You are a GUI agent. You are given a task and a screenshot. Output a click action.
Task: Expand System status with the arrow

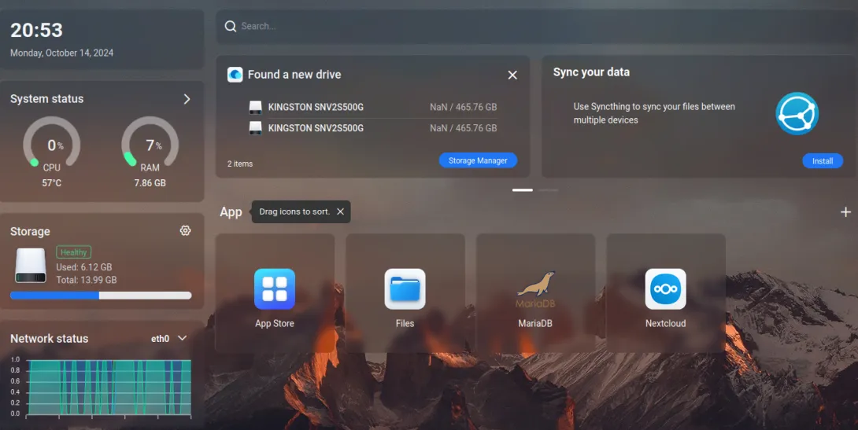tap(187, 99)
